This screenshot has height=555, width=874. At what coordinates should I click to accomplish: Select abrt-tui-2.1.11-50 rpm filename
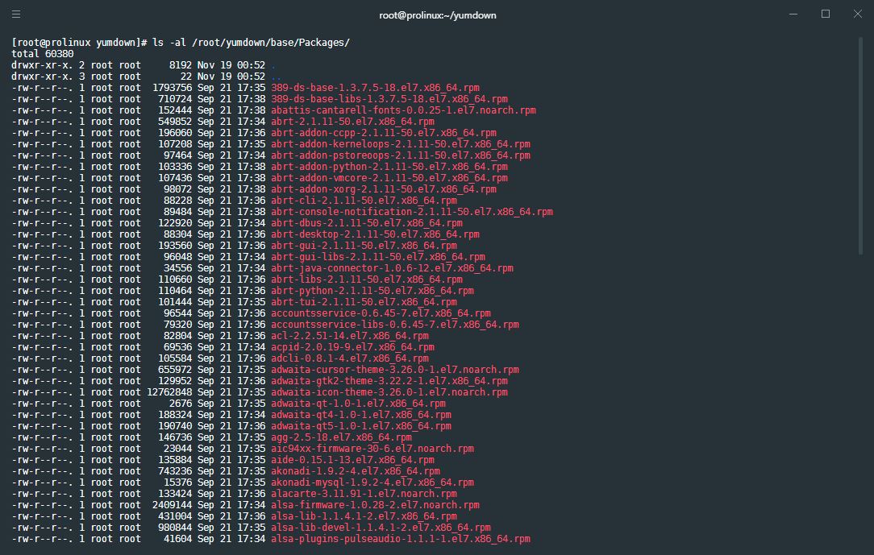point(364,302)
